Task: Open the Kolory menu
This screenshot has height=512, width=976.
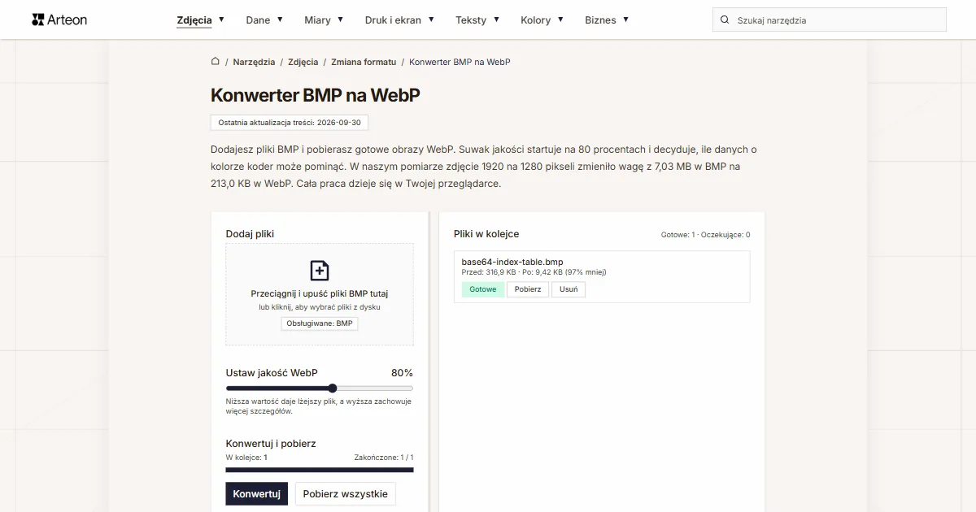Action: 535,20
